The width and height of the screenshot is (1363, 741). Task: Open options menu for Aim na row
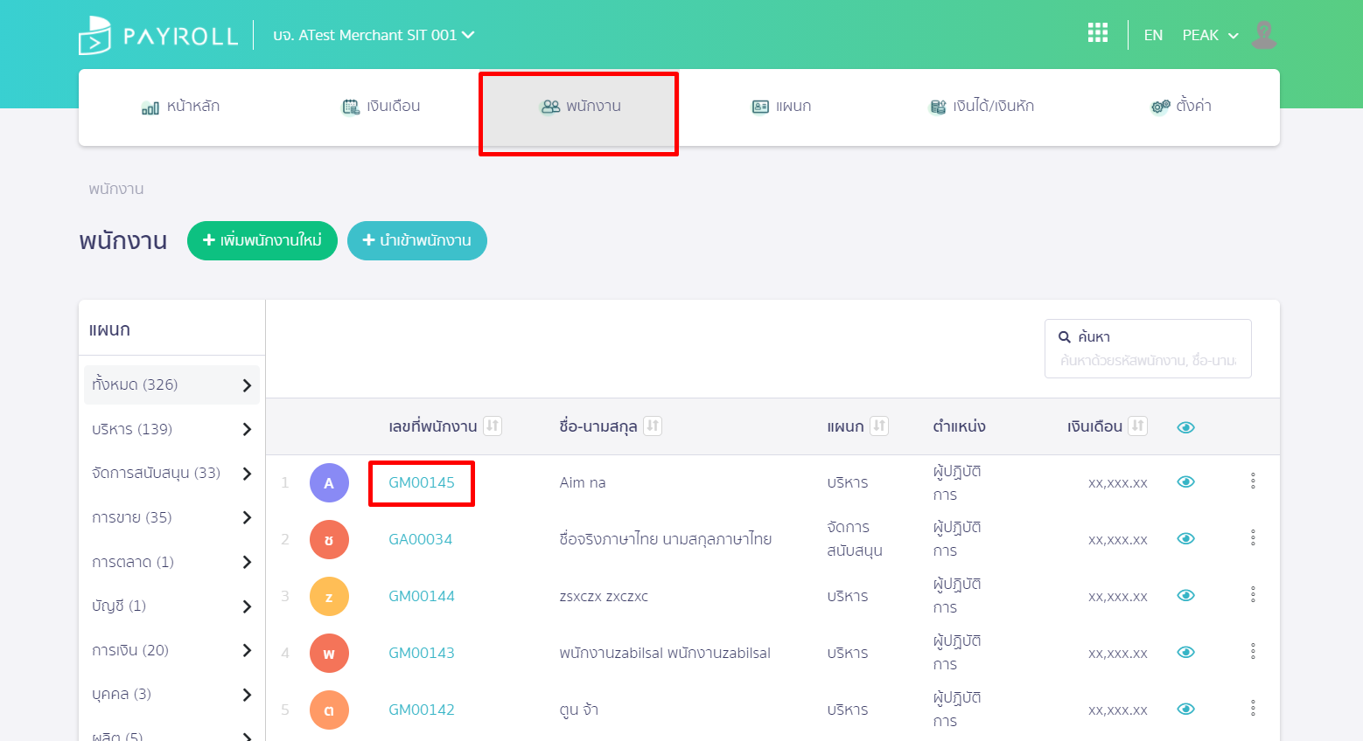click(1253, 481)
